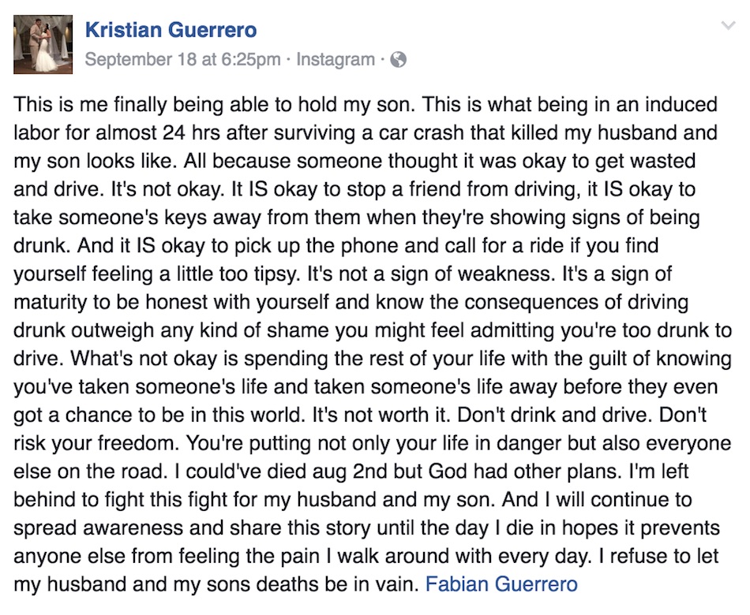The width and height of the screenshot is (750, 615).
Task: Click the line beginning 'drunk. And it IS okay'
Action: (x=336, y=246)
